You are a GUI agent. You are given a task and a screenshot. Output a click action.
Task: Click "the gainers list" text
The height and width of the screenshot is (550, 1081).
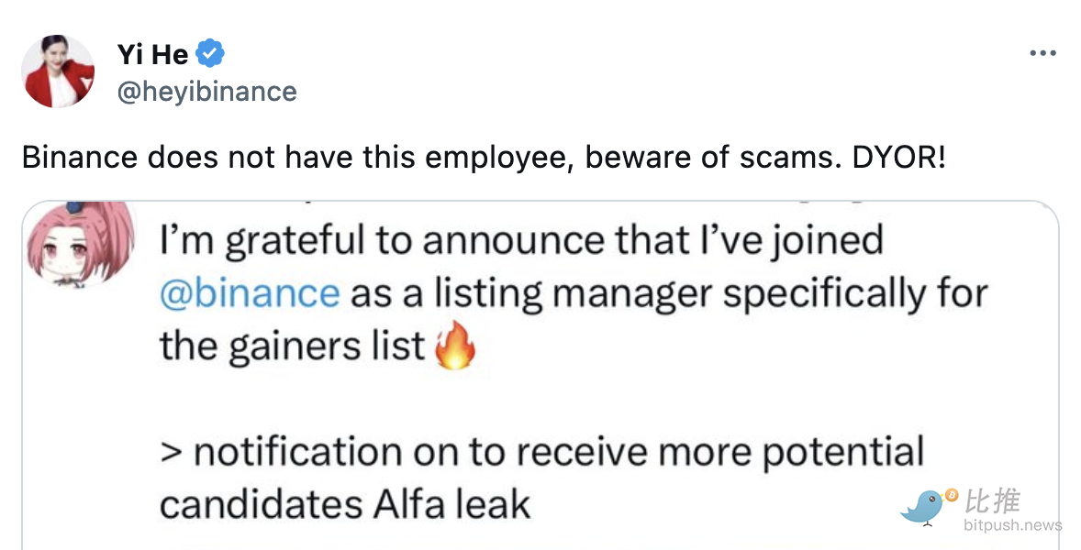pyautogui.click(x=292, y=347)
